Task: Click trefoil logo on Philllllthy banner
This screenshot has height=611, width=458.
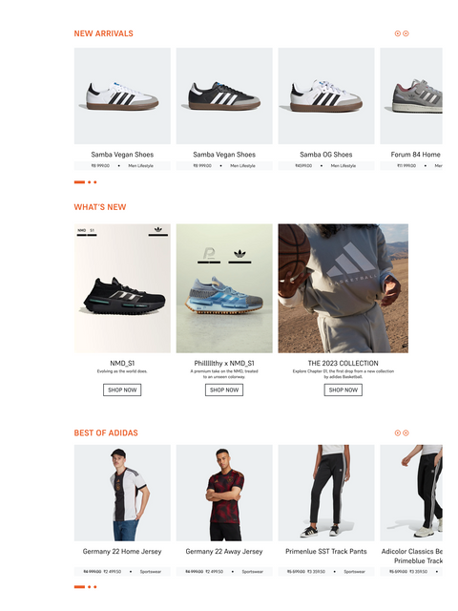Action: 239,255
